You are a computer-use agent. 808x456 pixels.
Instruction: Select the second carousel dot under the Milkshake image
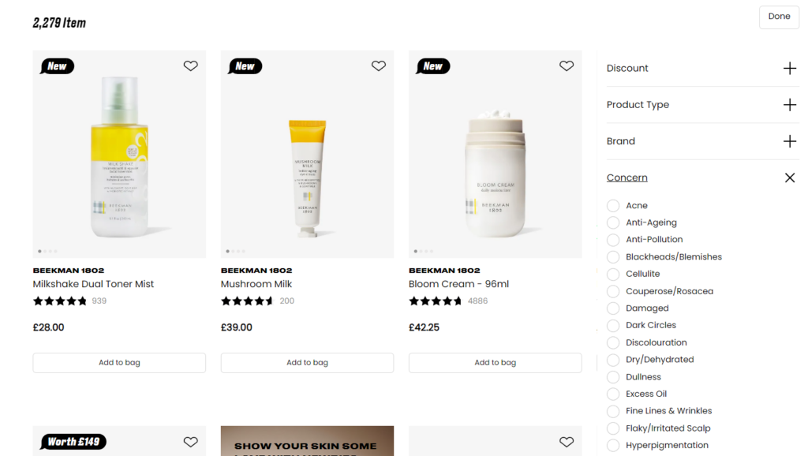click(x=47, y=251)
